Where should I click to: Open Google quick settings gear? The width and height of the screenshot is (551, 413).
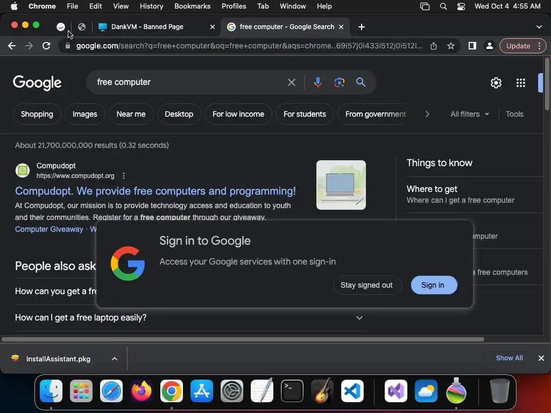(496, 83)
